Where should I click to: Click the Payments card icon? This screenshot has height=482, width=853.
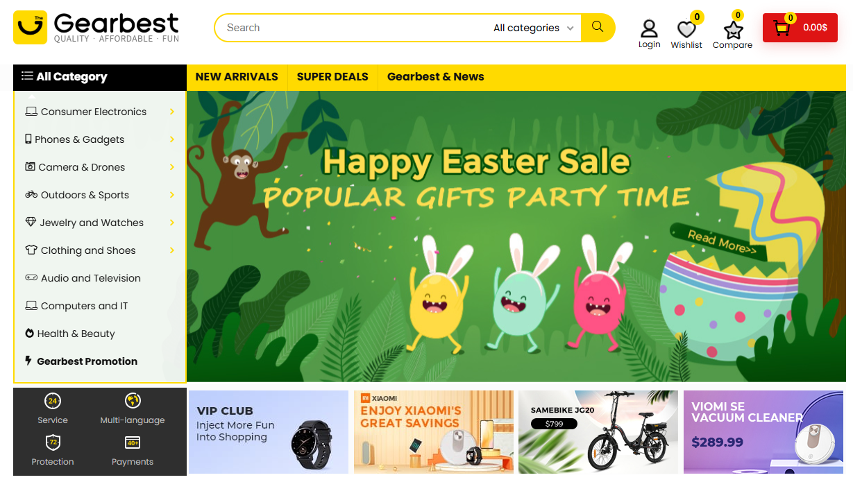tap(133, 442)
